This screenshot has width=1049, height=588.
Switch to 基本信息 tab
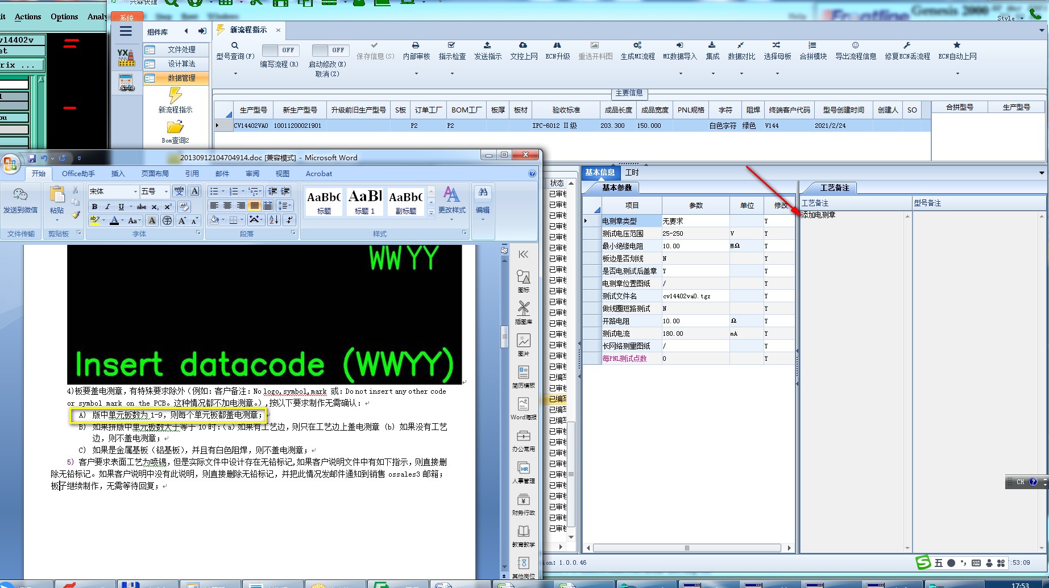pos(600,173)
